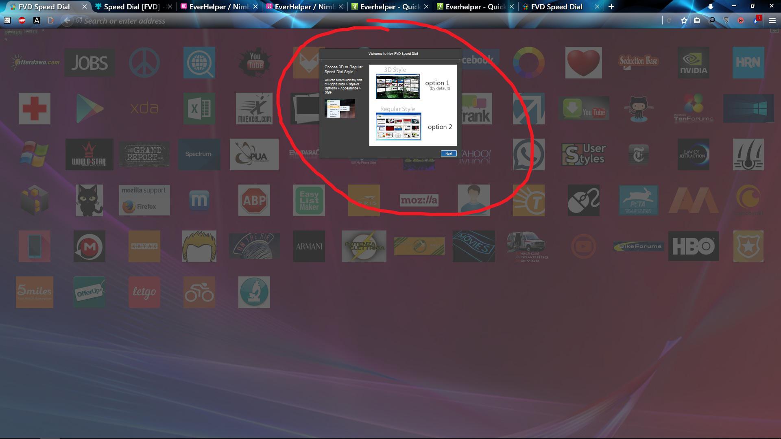This screenshot has height=439, width=781.
Task: Open the Easy List Maker dial
Action: tap(309, 200)
